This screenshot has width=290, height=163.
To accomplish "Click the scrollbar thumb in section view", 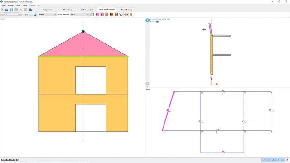I will (x=147, y=84).
